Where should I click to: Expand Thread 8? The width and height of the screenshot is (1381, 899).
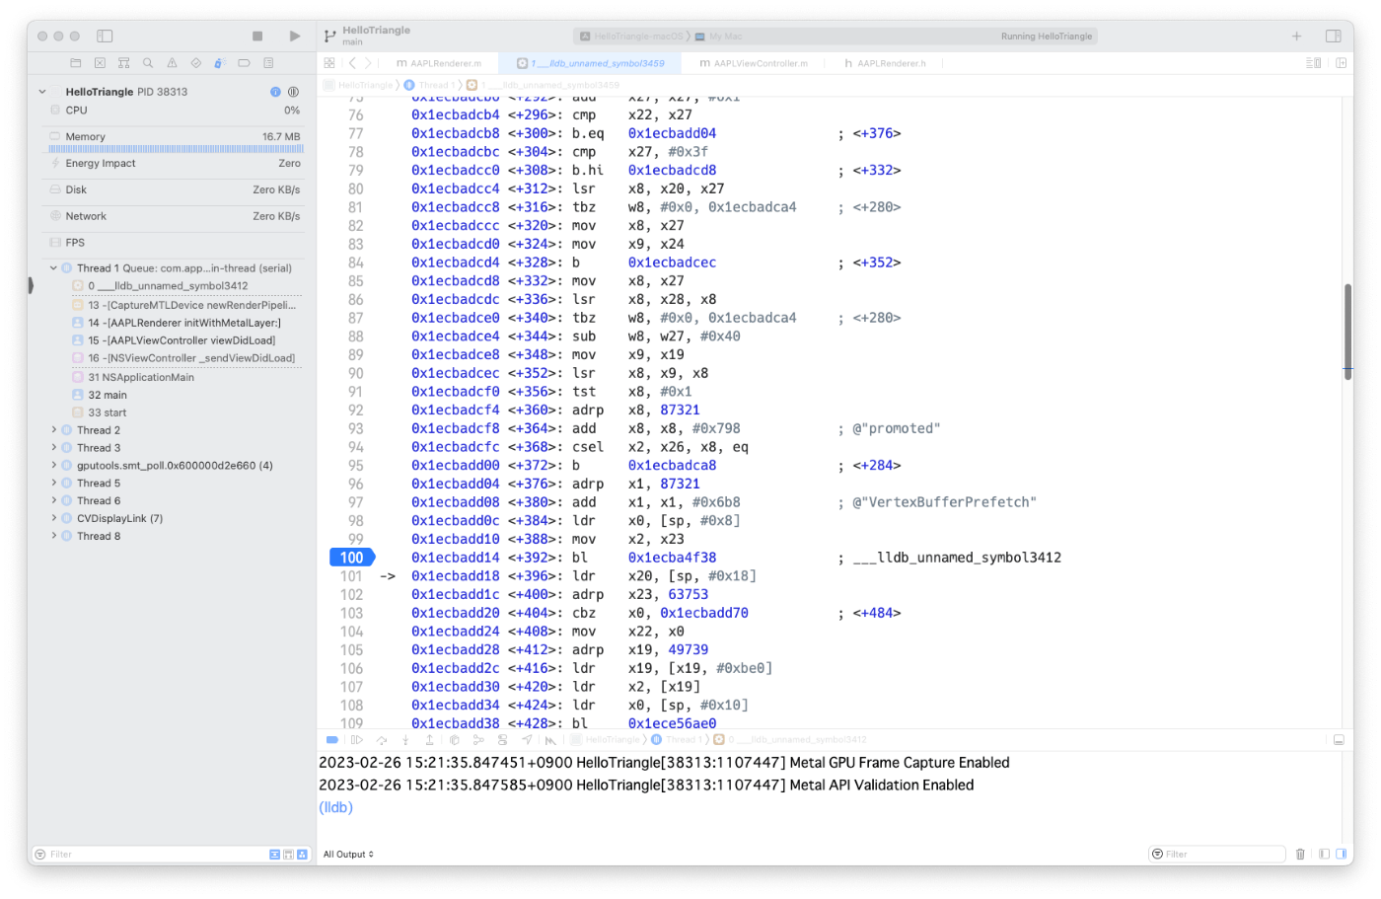point(53,537)
